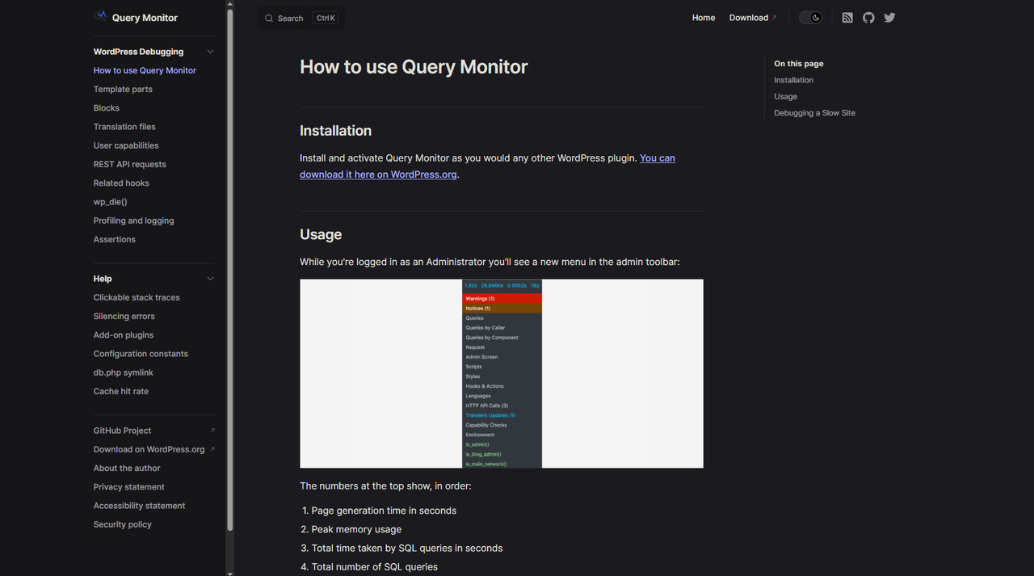Open the Assertions page
Screen dimensions: 1034x576
pyautogui.click(x=115, y=239)
